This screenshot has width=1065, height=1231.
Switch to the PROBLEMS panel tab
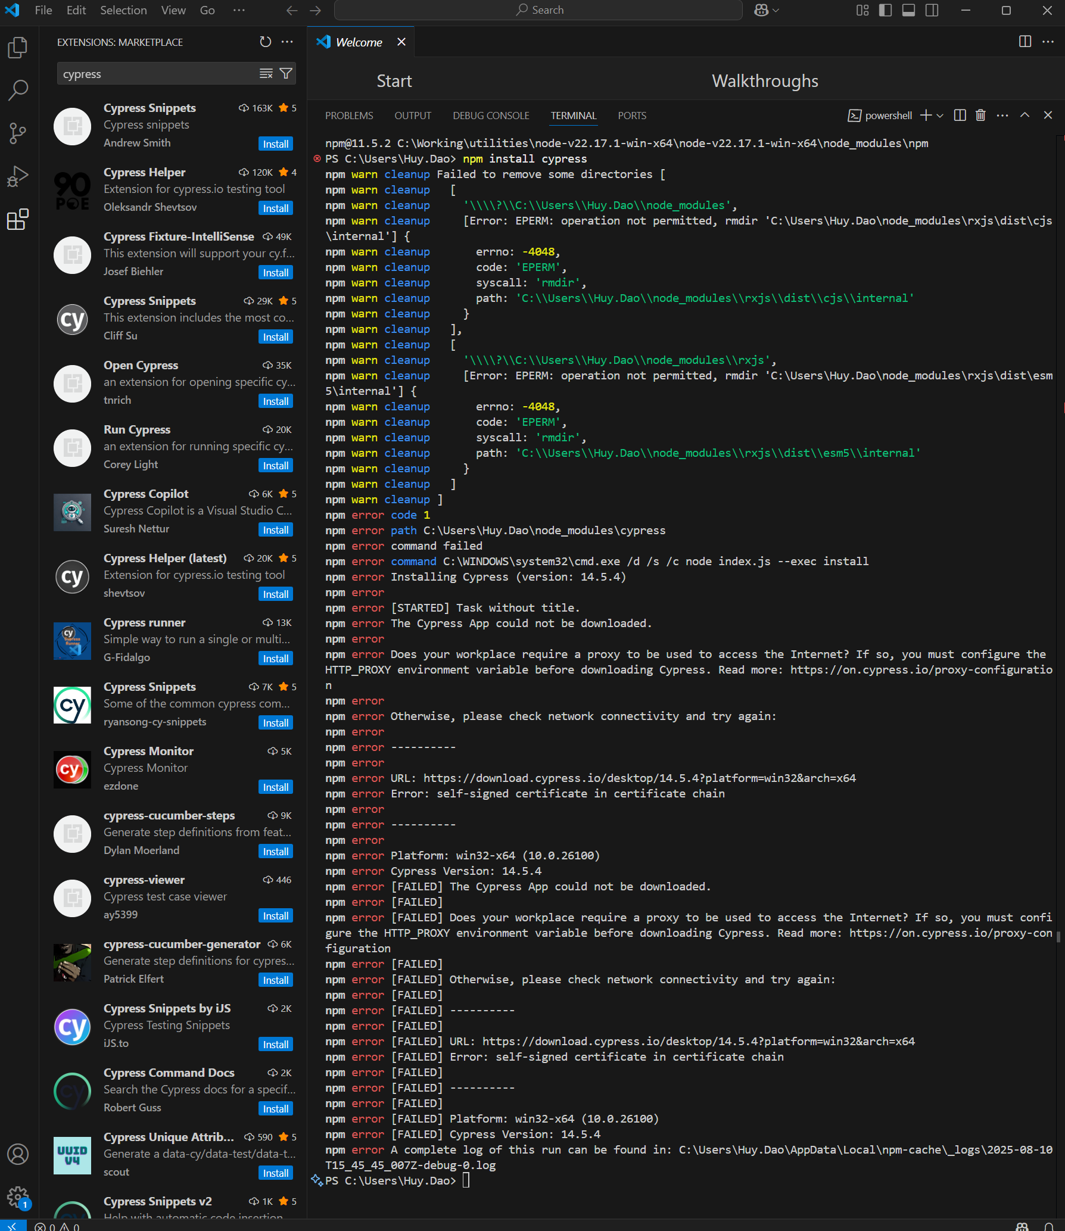tap(349, 116)
